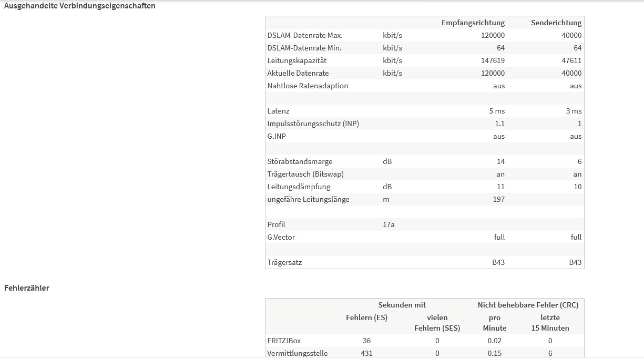Select the 'Profil' row label
The width and height of the screenshot is (644, 359).
point(276,224)
